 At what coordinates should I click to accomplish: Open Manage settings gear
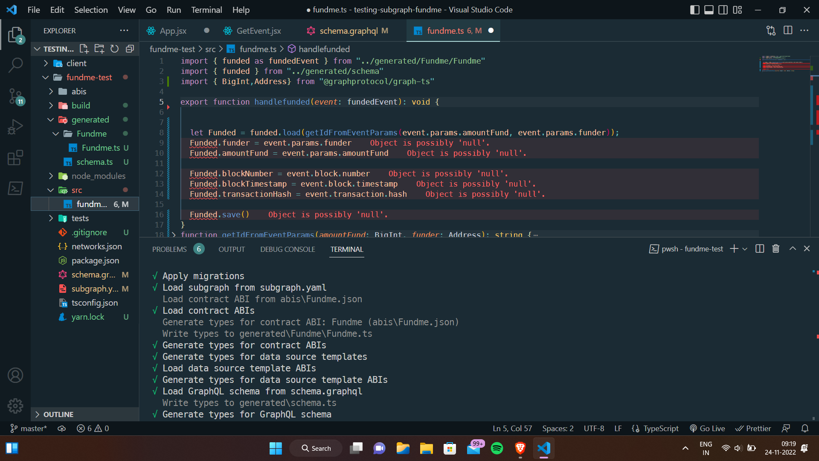[x=15, y=406]
